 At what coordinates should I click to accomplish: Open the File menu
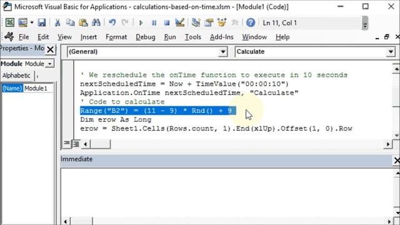point(24,37)
